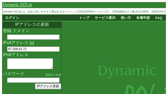Click the IPアドレス更新 button
Image resolution: width=168 pixels, height=94 pixels.
tap(48, 86)
